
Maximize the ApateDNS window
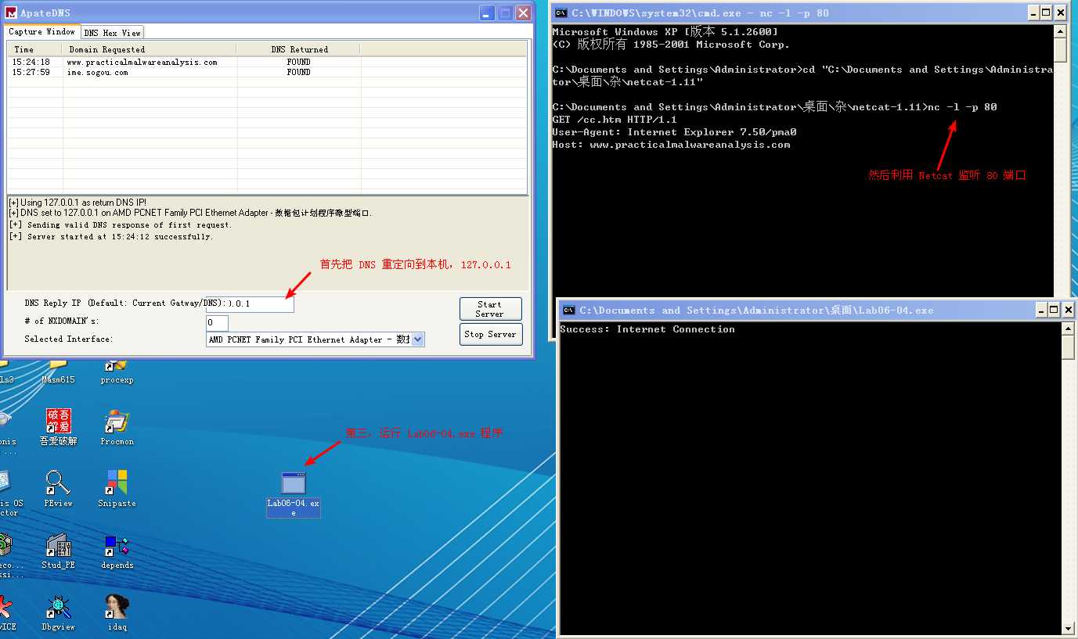click(x=505, y=13)
